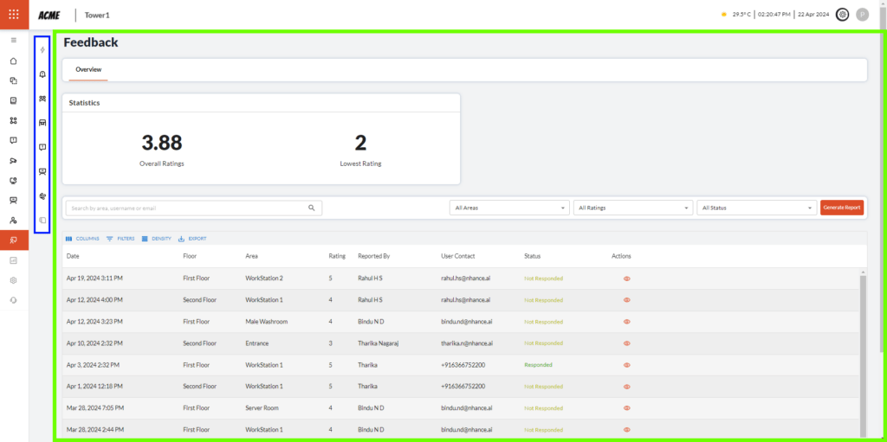
Task: Open the support headset icon in the sidebar
Action: click(13, 300)
